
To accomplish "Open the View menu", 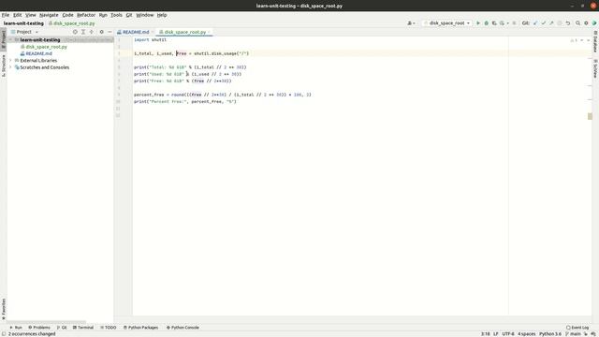I will click(x=31, y=15).
